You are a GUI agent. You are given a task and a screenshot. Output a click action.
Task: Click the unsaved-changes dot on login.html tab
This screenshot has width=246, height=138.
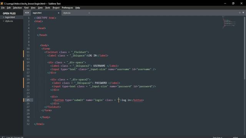[x=58, y=13]
